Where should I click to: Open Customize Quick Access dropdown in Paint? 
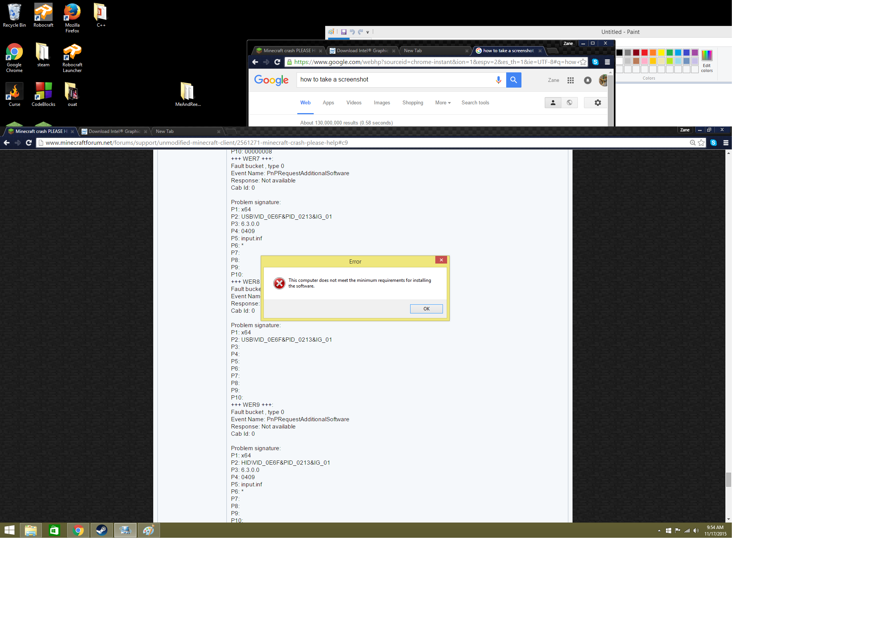[x=367, y=32]
